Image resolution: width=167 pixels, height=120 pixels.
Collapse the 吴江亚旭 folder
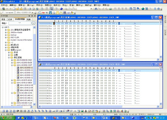(9, 58)
